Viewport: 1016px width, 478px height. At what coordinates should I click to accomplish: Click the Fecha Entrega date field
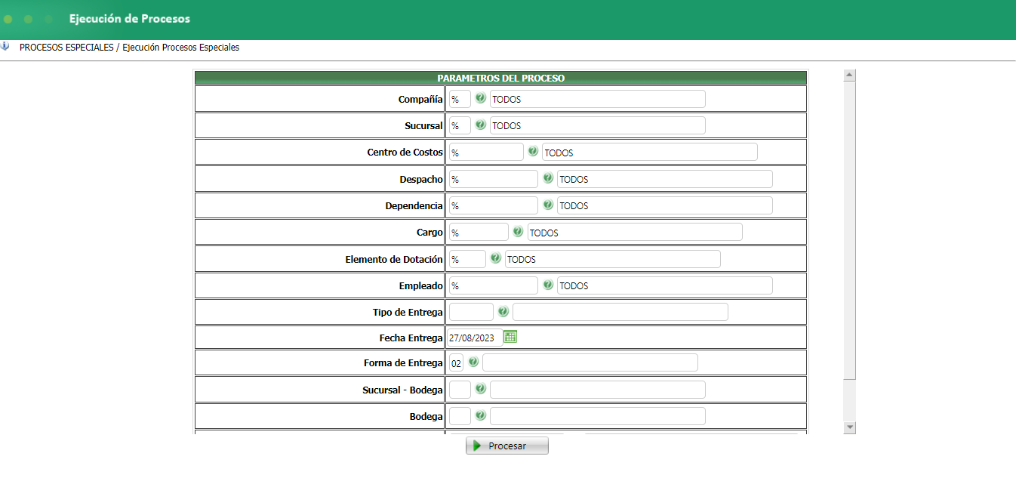pos(474,338)
